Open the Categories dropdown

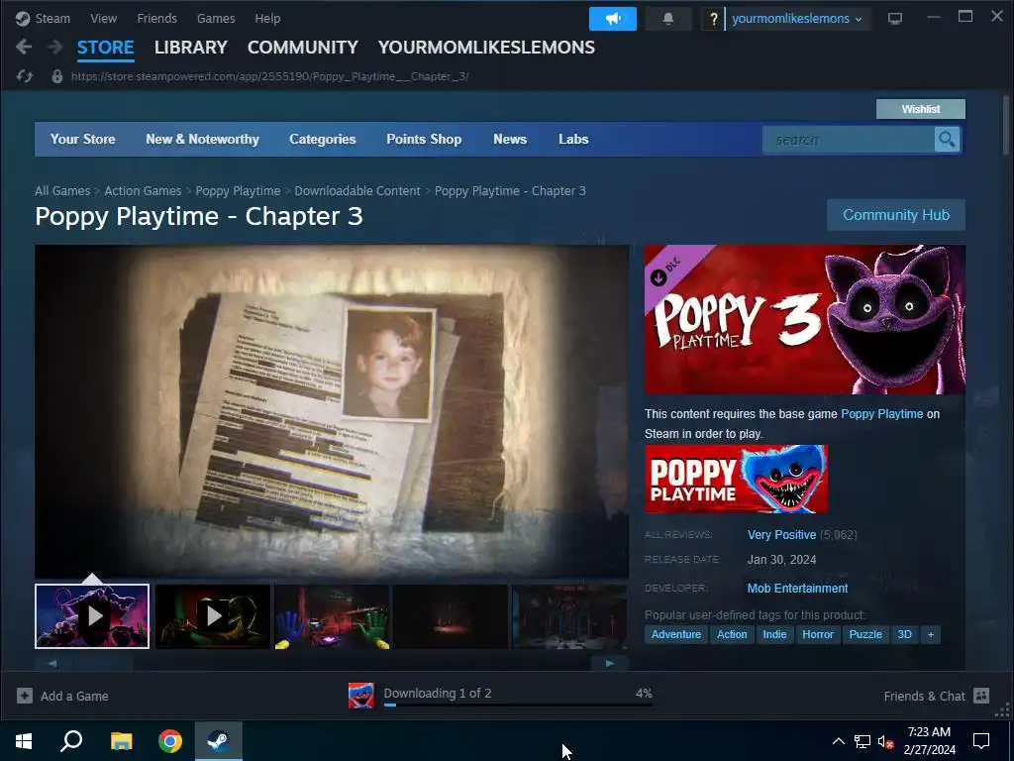[323, 139]
